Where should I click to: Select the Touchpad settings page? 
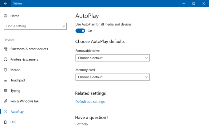pos(18,80)
